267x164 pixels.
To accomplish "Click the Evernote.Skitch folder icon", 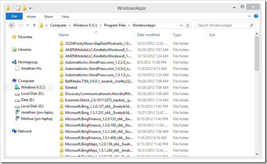I will click(x=61, y=100).
